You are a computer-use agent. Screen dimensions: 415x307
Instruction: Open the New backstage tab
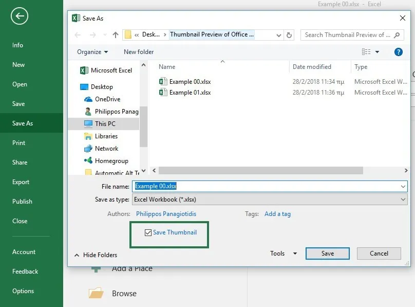pos(18,65)
